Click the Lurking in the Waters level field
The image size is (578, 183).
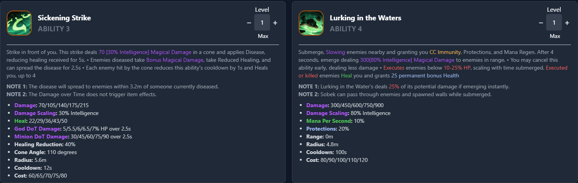point(554,23)
